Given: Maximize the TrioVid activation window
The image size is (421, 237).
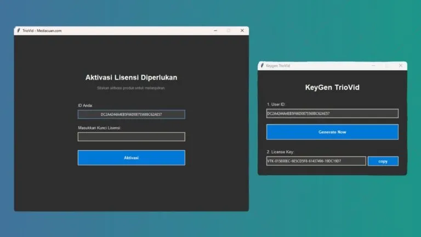Looking at the screenshot, I should [229, 31].
